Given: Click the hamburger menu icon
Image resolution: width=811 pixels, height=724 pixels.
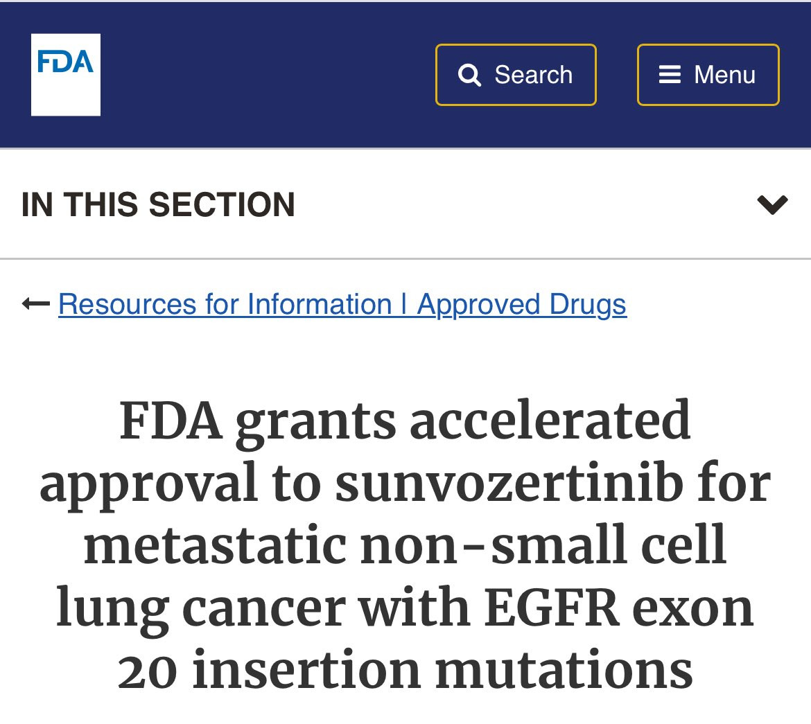Looking at the screenshot, I should coord(670,74).
